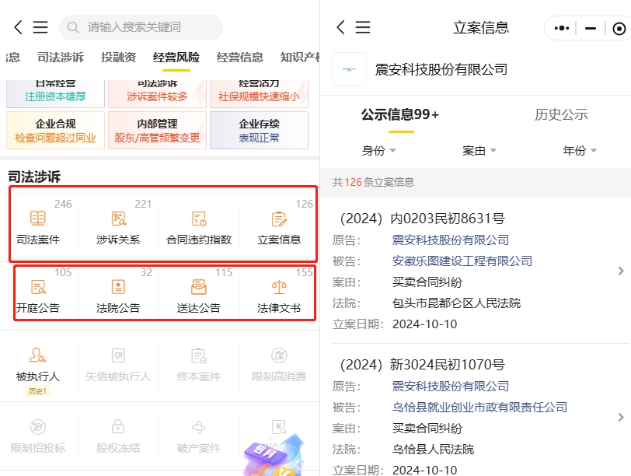
Task: Open hamburger menu in left panel
Action: coord(40,27)
